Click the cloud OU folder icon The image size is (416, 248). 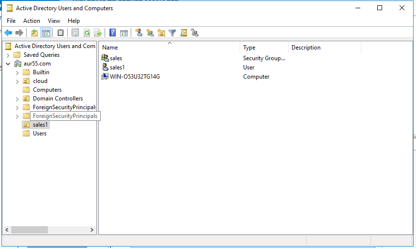click(x=26, y=81)
